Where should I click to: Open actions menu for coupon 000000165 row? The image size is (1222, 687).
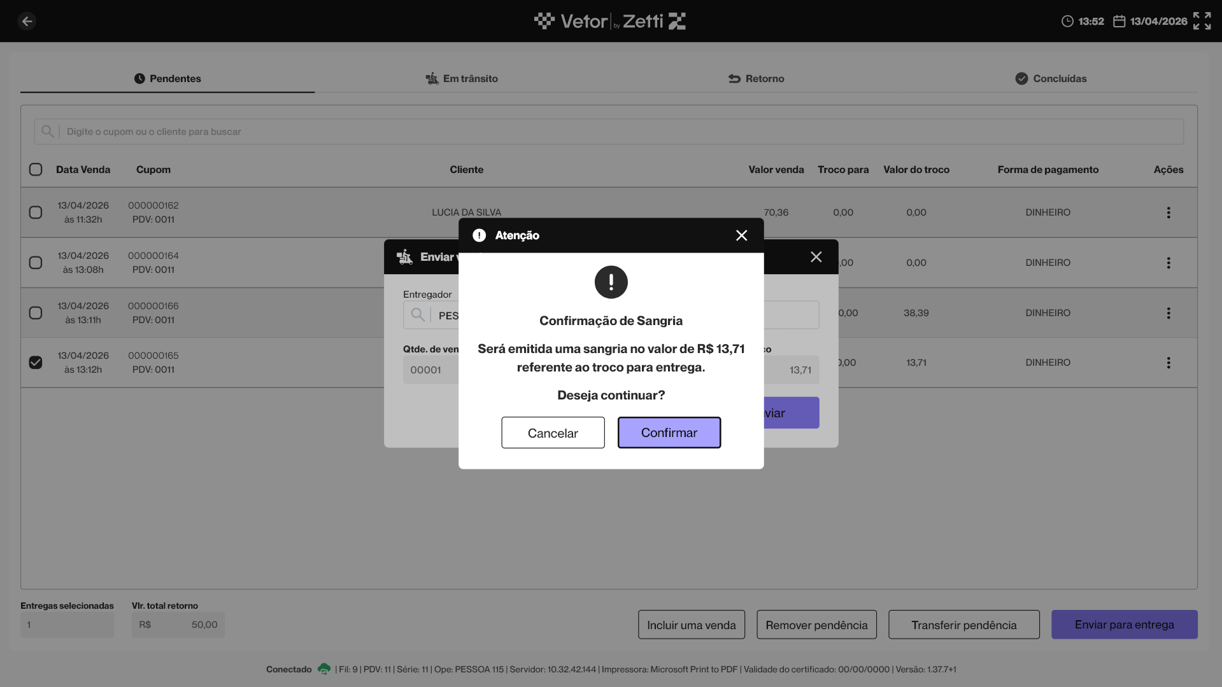(1168, 363)
